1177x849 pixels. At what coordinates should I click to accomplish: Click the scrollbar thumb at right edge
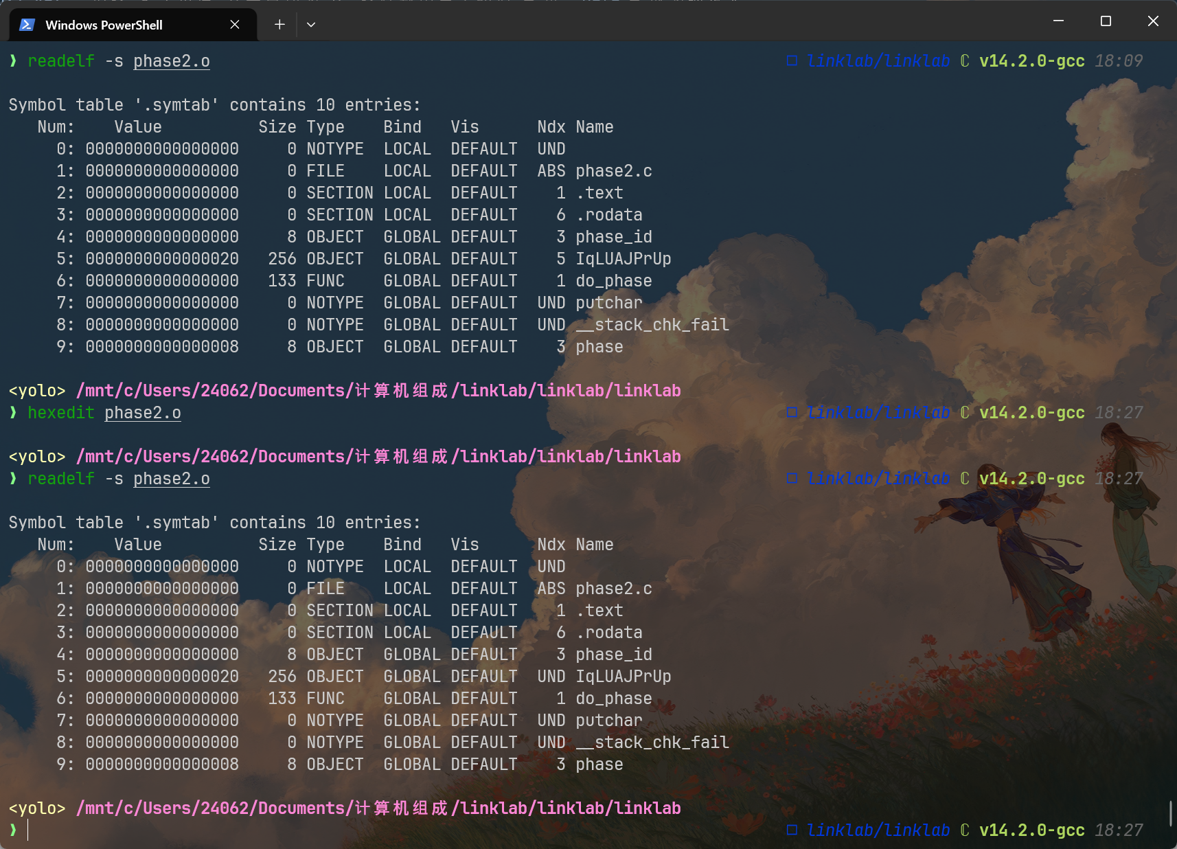(x=1170, y=813)
